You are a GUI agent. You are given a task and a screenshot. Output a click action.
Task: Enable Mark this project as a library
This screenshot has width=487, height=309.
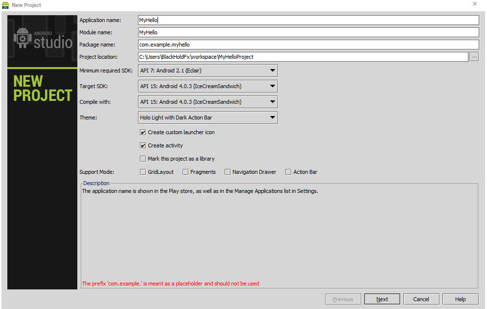click(x=143, y=159)
